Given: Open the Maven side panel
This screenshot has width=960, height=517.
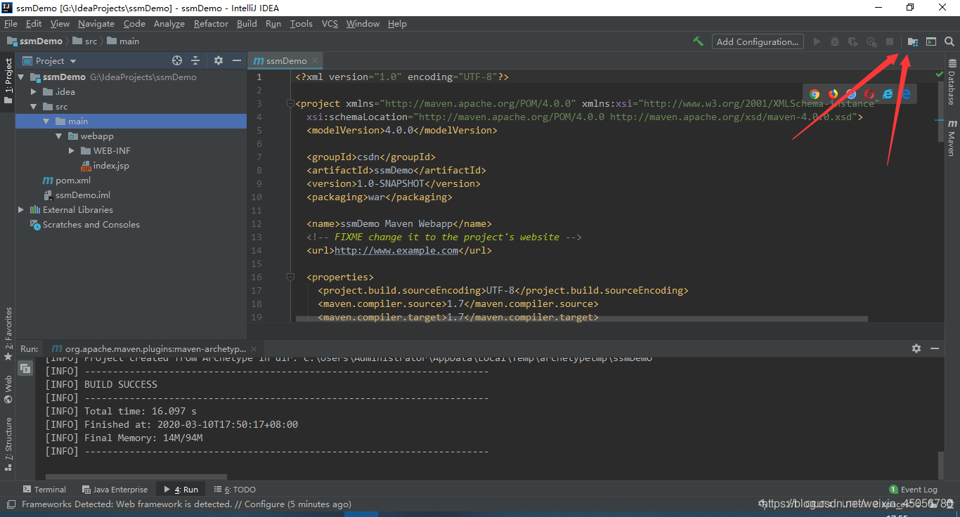Looking at the screenshot, I should click(x=952, y=137).
